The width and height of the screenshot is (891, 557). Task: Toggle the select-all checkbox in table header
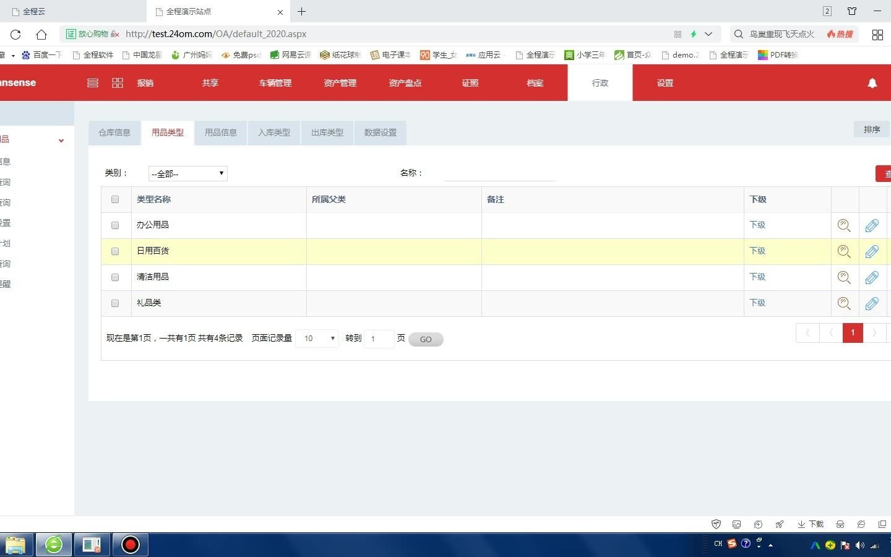point(115,199)
